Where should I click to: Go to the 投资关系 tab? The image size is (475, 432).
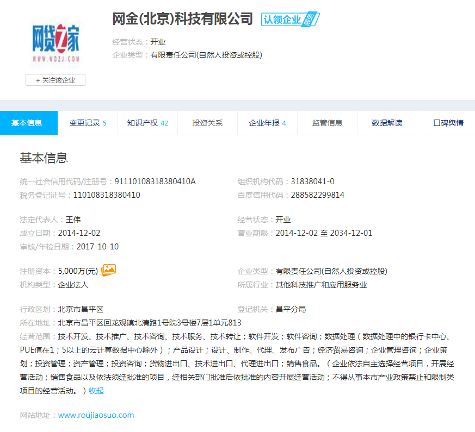coord(207,123)
